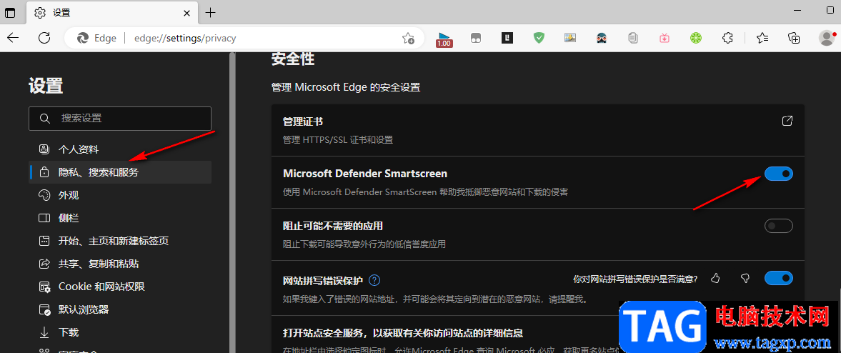841x353 pixels.
Task: Select 外观 in settings sidebar
Action: click(69, 195)
